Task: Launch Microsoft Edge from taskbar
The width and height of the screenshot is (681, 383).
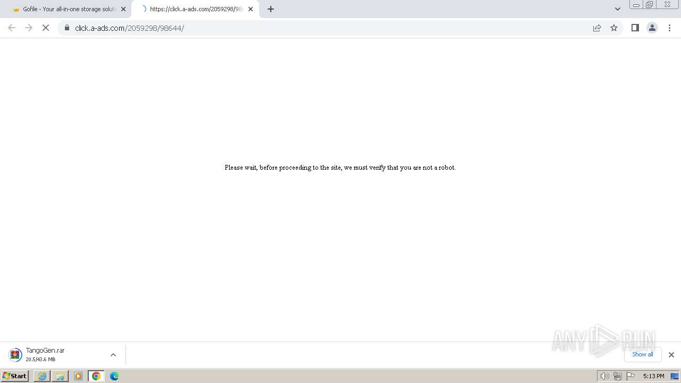Action: tap(114, 376)
